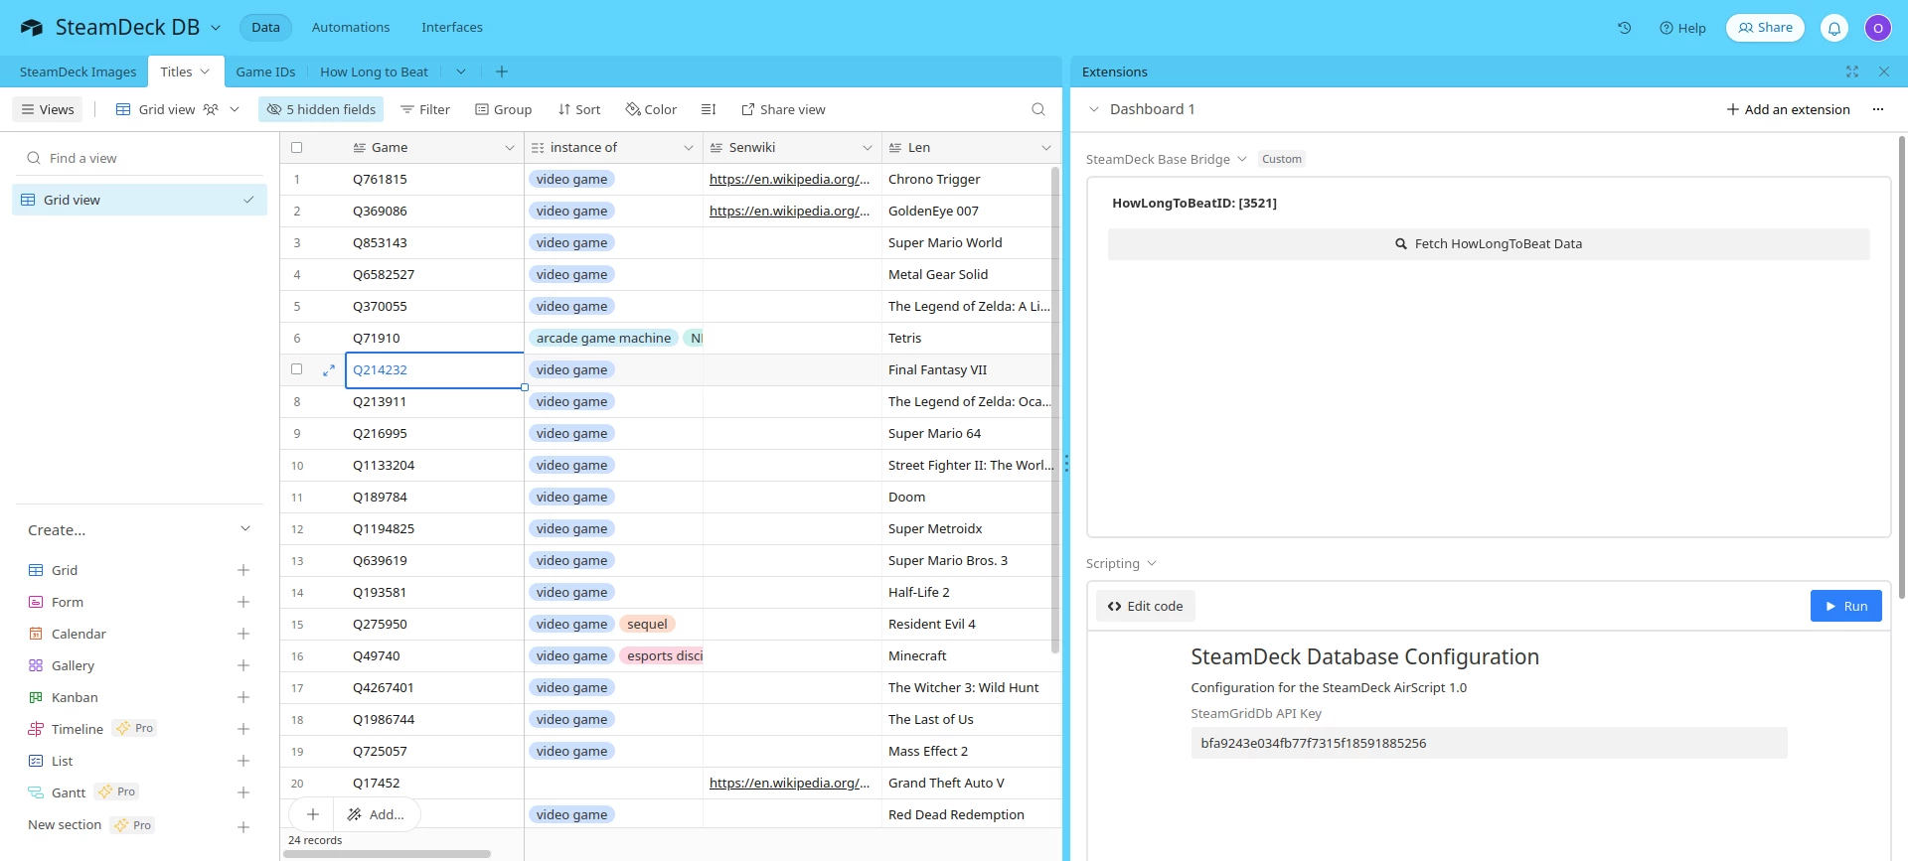
Task: Open the Len column menu
Action: coord(1046,148)
